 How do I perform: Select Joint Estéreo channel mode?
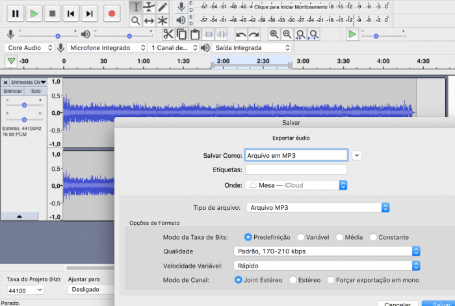coord(238,280)
